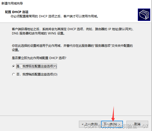Click the line starting with DNS 服务器

tap(38, 33)
